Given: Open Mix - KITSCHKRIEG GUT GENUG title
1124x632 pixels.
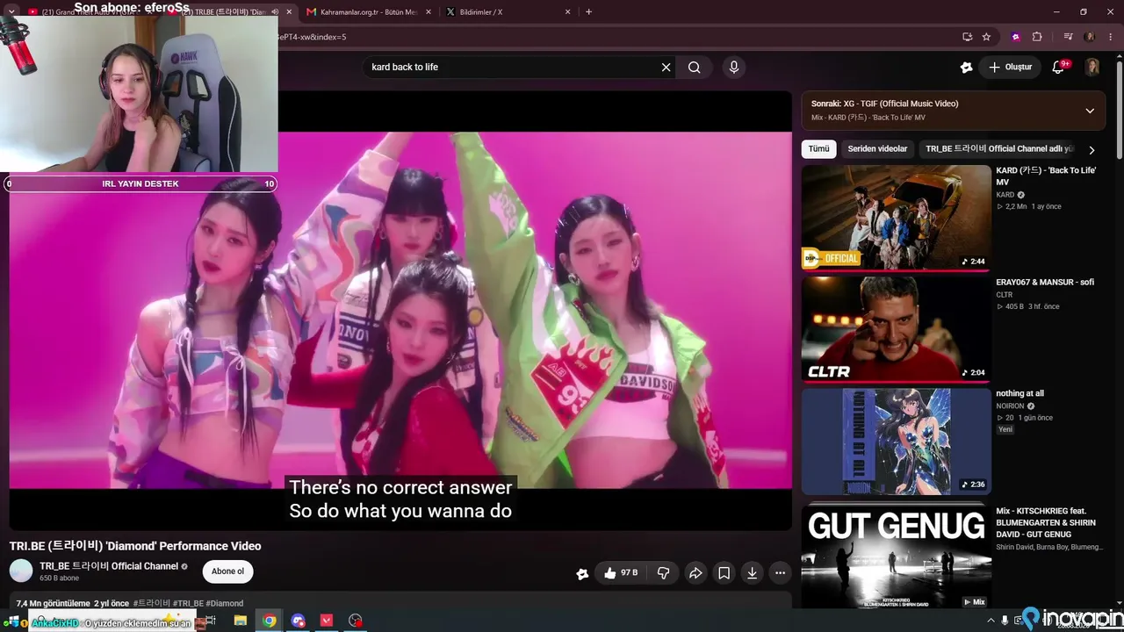Looking at the screenshot, I should (1046, 522).
